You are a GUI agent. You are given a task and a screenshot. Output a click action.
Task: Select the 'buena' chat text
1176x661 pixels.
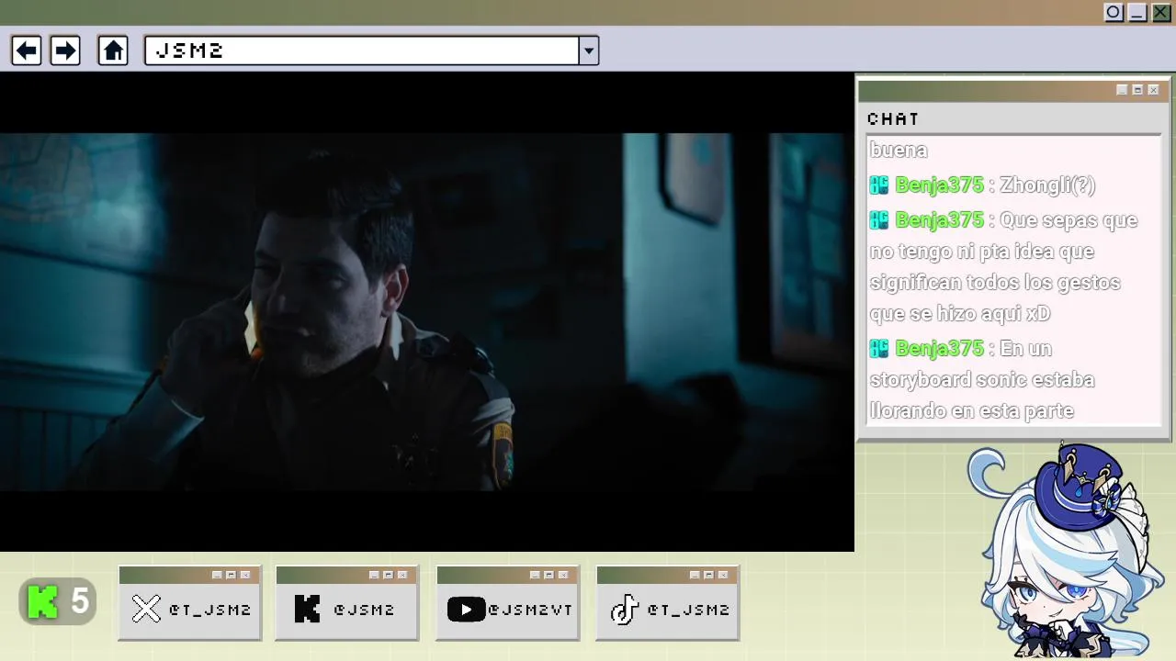899,151
